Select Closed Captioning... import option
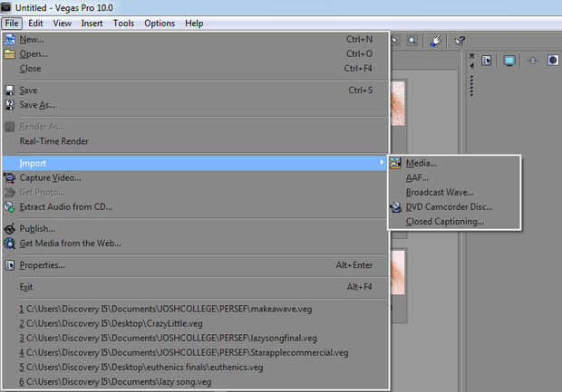The height and width of the screenshot is (392, 562). [454, 221]
